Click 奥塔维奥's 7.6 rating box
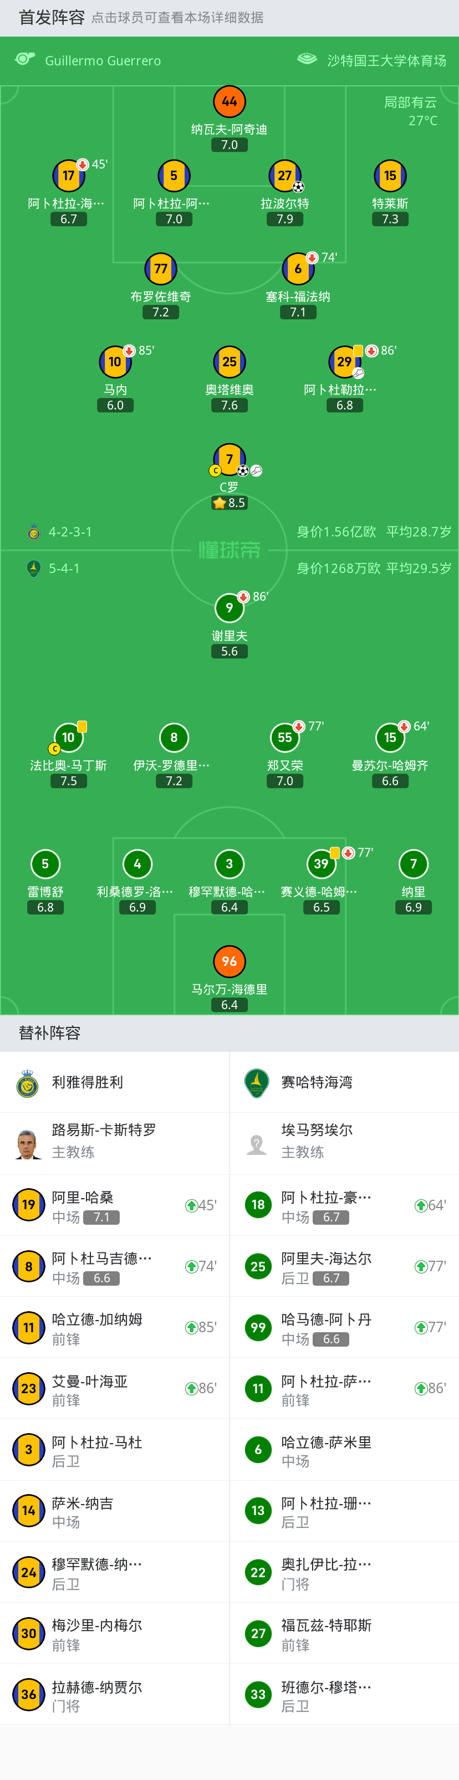459x1780 pixels. 229,405
